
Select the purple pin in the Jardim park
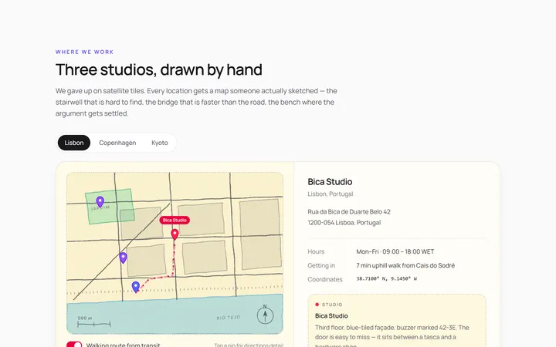pos(100,202)
